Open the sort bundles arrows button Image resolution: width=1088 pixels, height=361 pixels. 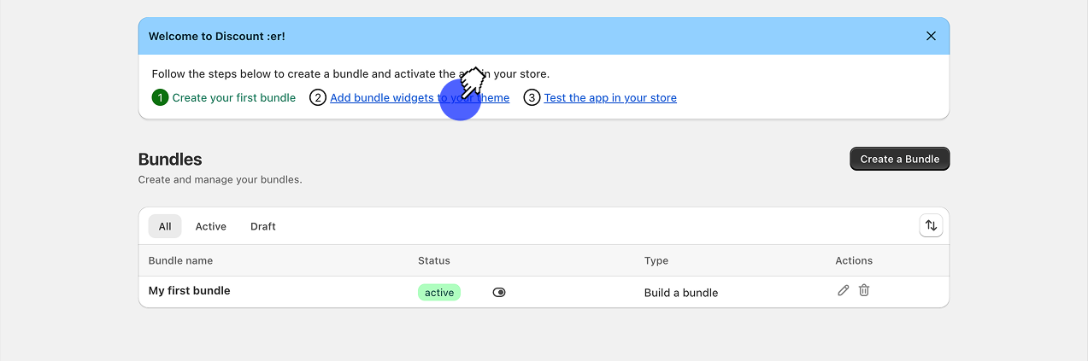click(x=931, y=225)
